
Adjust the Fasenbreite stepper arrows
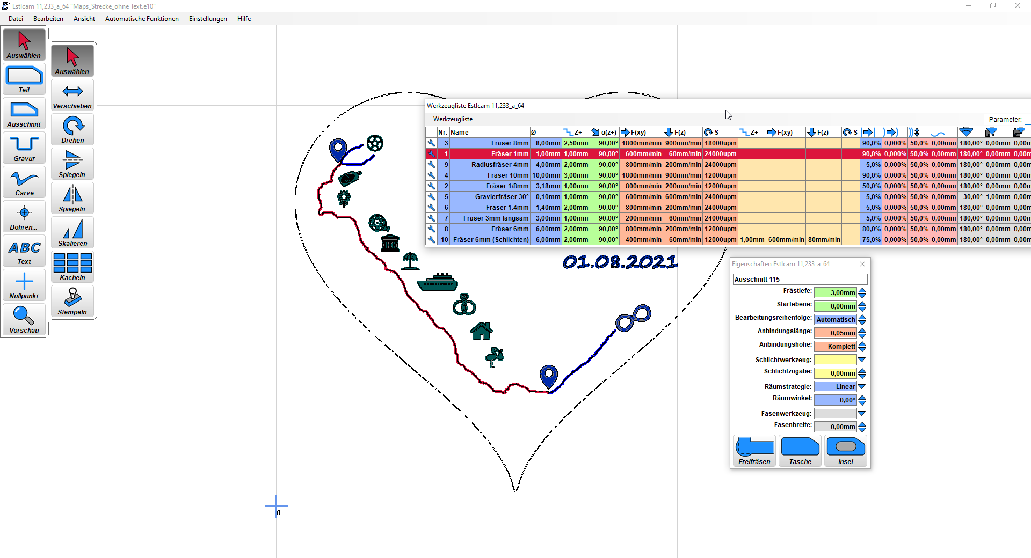coord(862,427)
